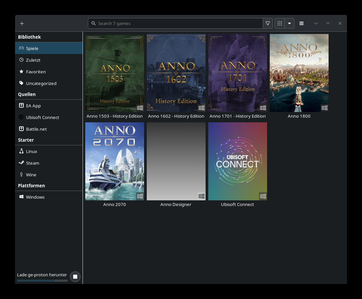The height and width of the screenshot is (299, 362).
Task: Click the plus icon to add game
Action: click(x=22, y=23)
